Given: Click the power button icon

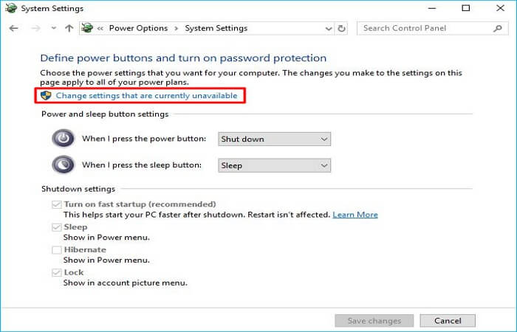Looking at the screenshot, I should pos(63,139).
